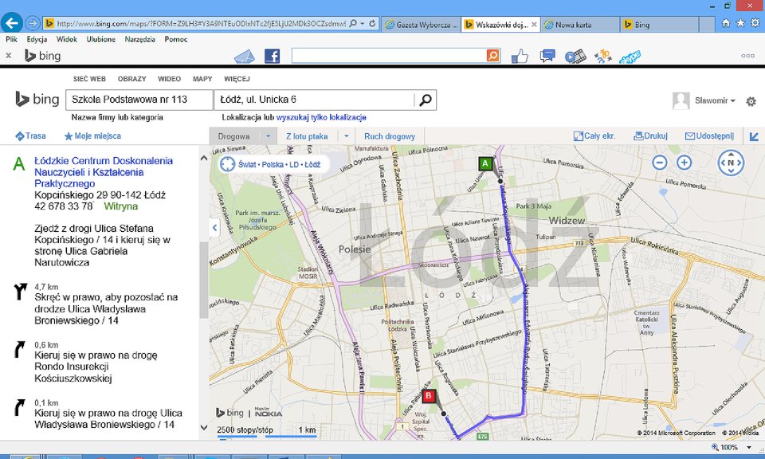Click the Trasa directions link
Screen dimensions: 765x459
pyautogui.click(x=31, y=136)
